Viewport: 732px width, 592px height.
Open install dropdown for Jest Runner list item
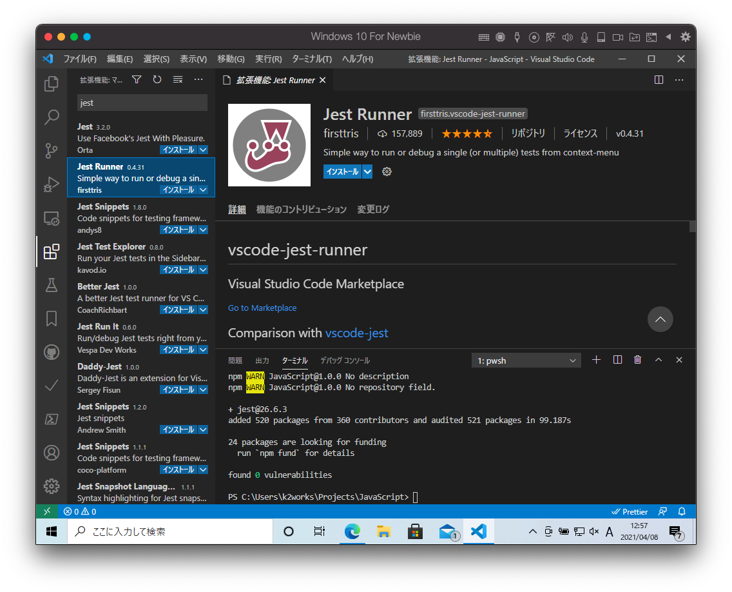[203, 190]
